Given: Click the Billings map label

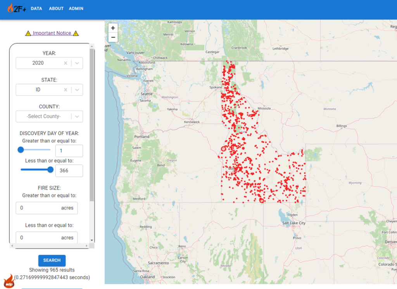Looking at the screenshot, I should point(342,126).
